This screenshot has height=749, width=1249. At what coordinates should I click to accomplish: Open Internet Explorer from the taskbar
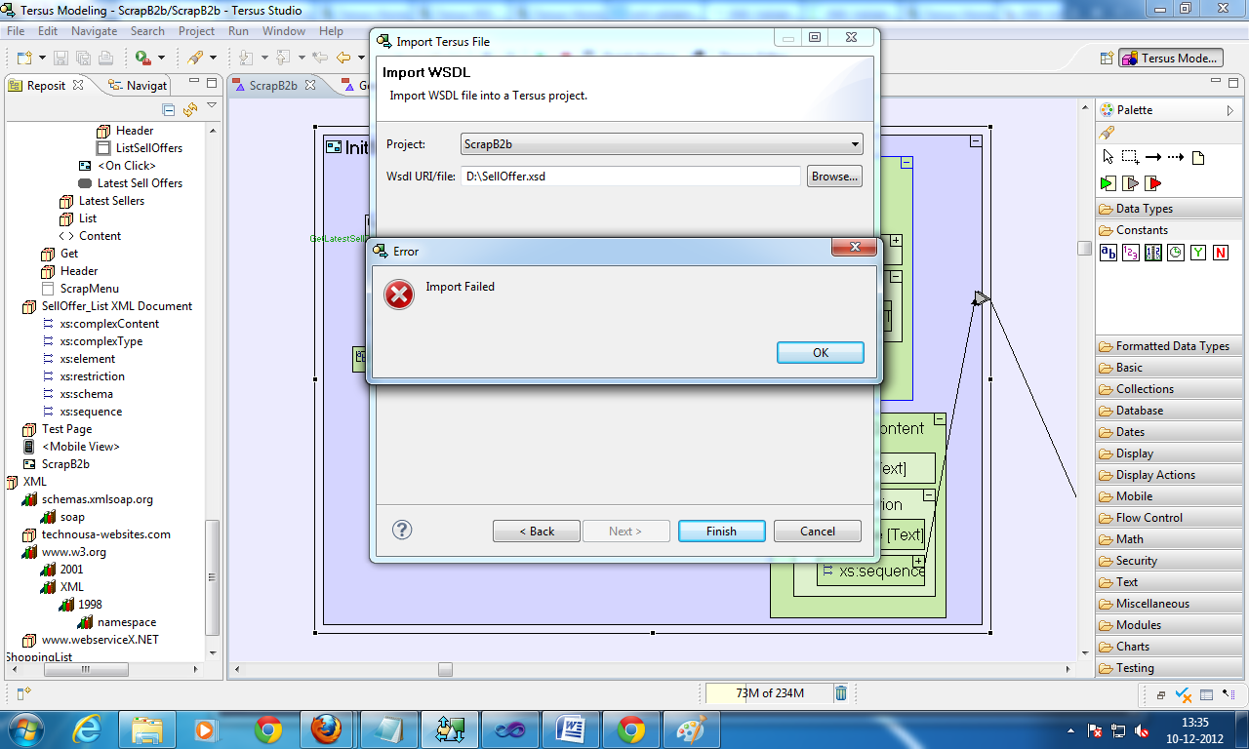coord(86,729)
